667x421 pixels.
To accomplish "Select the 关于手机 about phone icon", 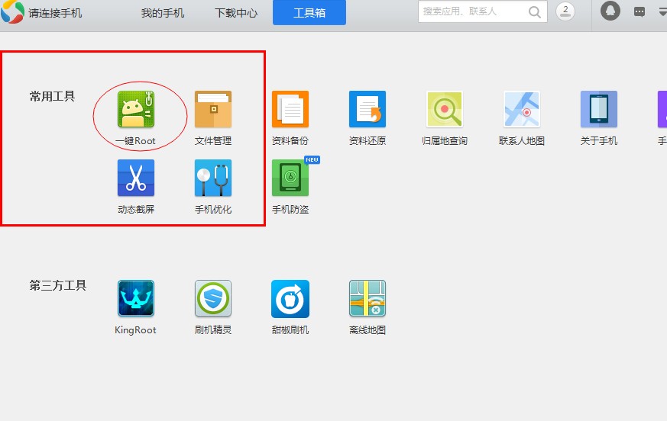I will click(598, 110).
